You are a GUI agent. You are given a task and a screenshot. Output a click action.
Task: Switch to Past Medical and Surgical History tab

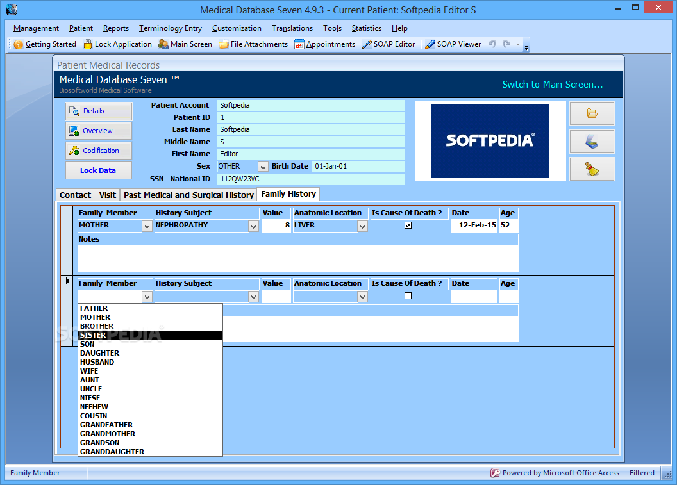(188, 195)
